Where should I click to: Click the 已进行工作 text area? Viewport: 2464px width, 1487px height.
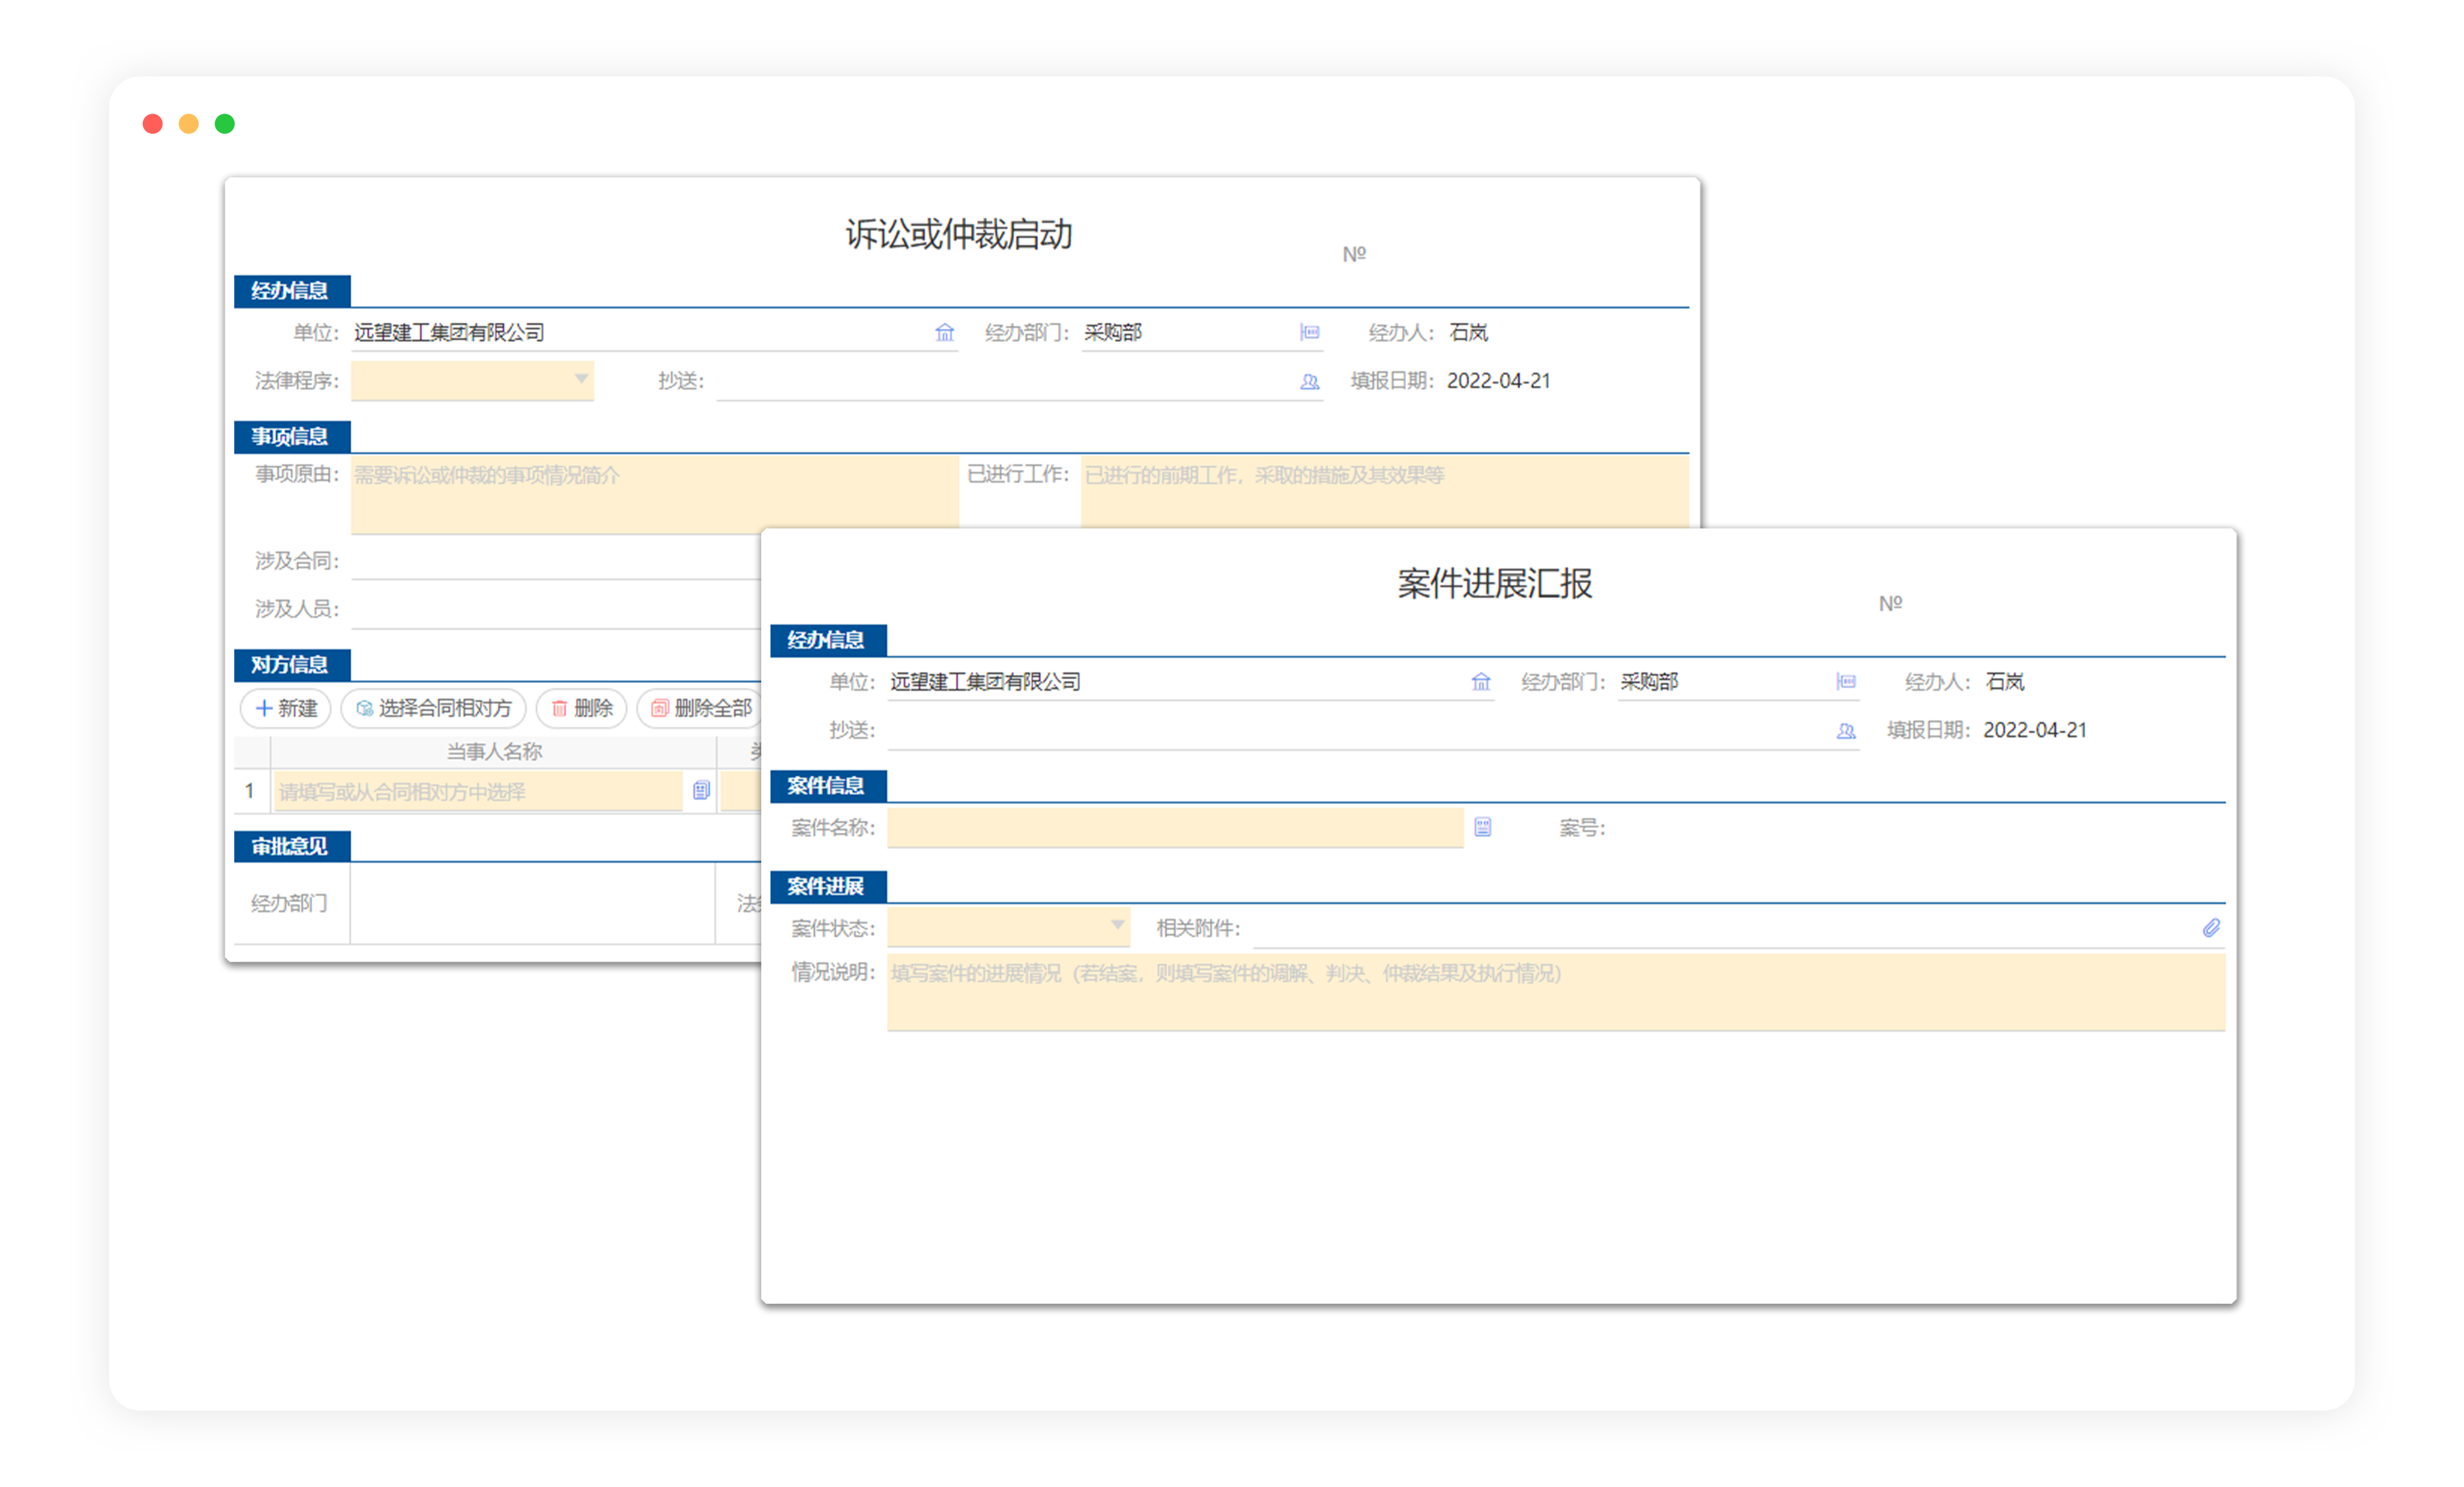click(x=1385, y=492)
